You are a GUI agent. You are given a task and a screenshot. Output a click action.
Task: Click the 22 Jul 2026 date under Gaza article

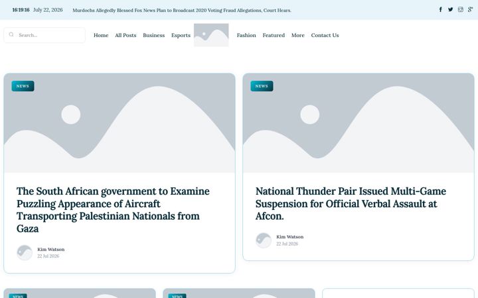(x=48, y=256)
